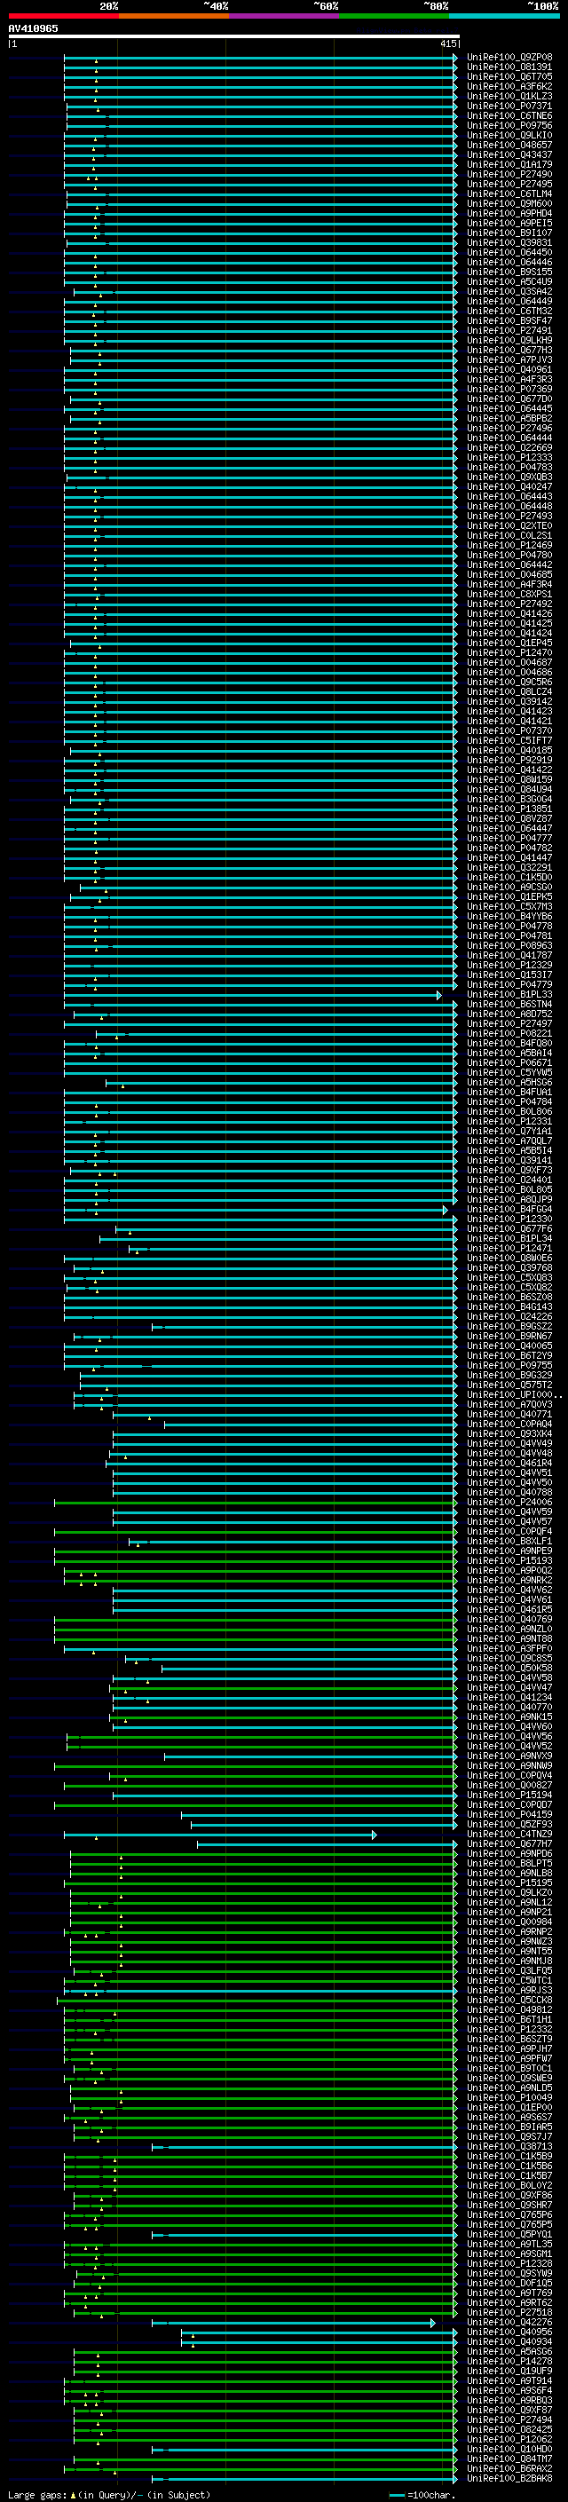Click label UniRef100_Q4VV49

(x=509, y=1443)
